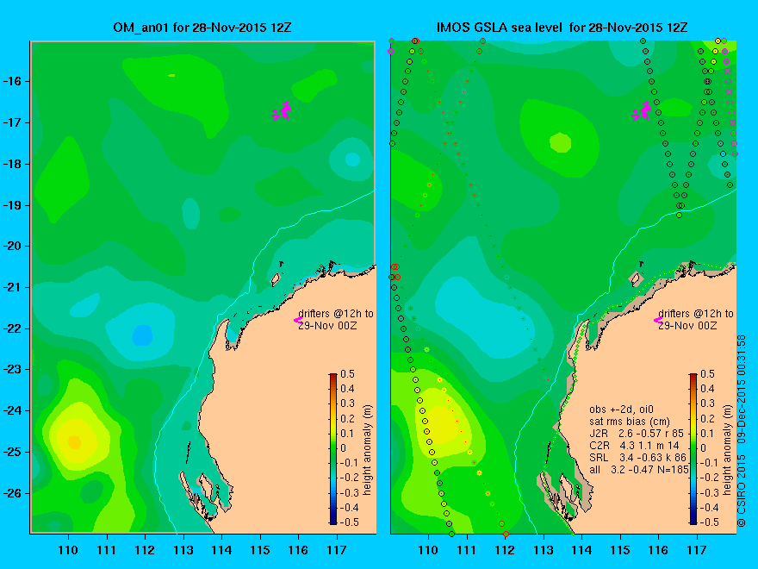The height and width of the screenshot is (569, 758).
Task: Click the magenta drifter legend arrow in the right map
Action: tap(658, 320)
